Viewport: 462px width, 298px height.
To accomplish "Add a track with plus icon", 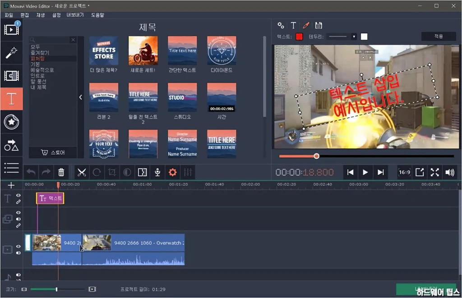I will [11, 185].
